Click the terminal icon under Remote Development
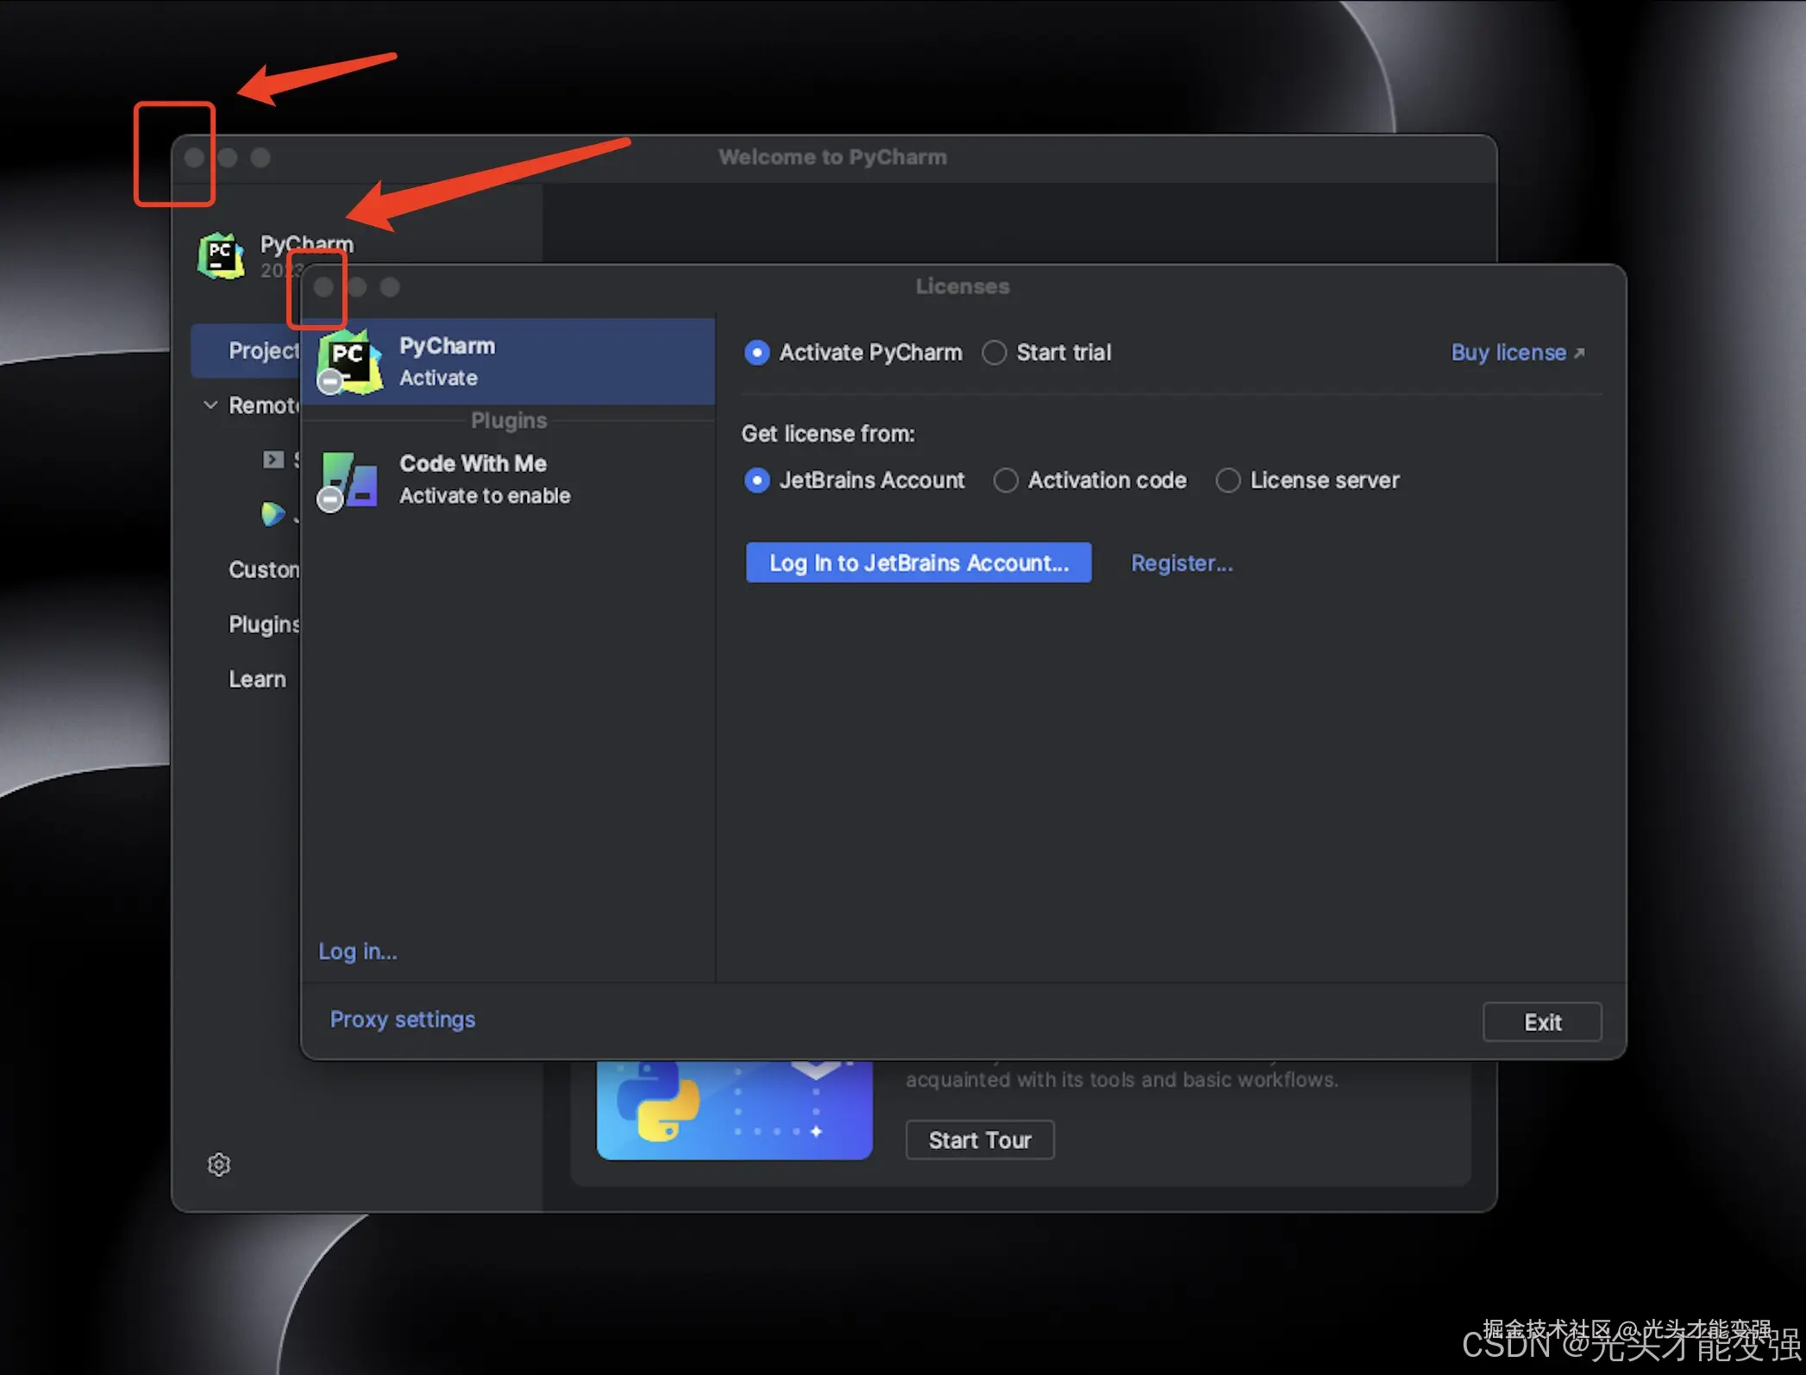 pyautogui.click(x=273, y=460)
